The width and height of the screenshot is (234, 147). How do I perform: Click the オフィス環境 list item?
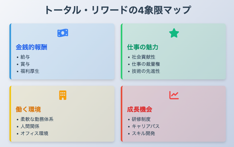[x=34, y=133]
